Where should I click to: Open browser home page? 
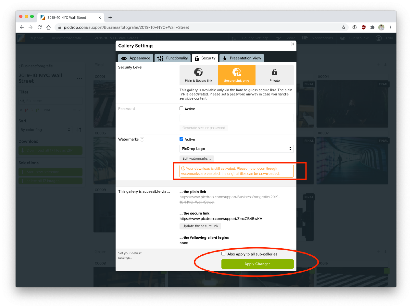coord(48,27)
